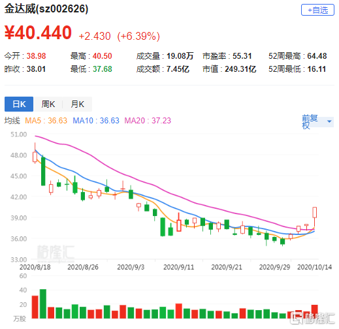Click the 今开 38.98 opening price
339x329 pixels.
coord(25,56)
